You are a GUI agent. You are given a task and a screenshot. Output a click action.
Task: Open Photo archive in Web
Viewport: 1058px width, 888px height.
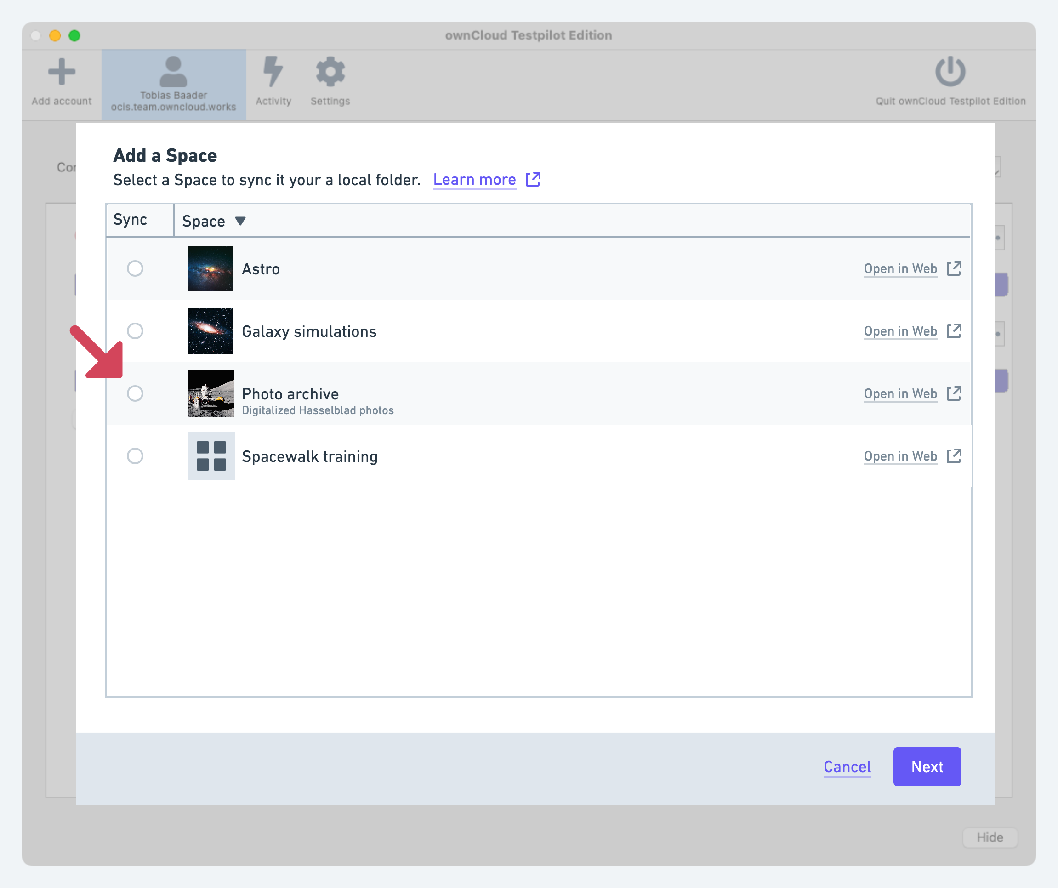(x=901, y=393)
